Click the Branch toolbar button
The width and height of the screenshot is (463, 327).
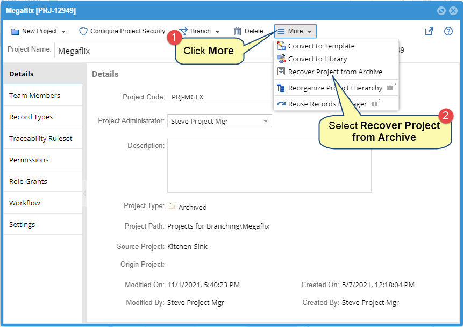pos(200,31)
